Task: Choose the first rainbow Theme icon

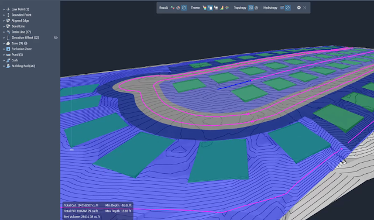Action: tap(204, 8)
